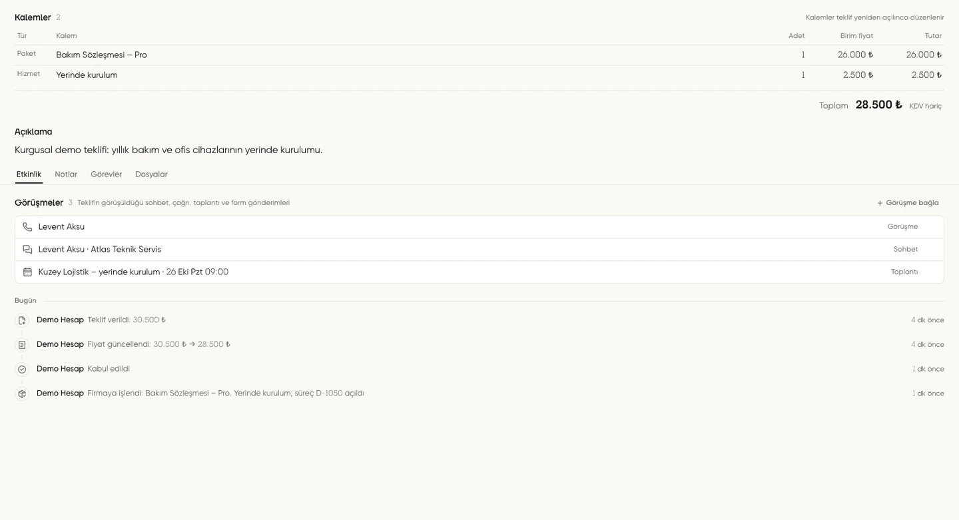Switch to the Etkinlik tab
Image resolution: width=959 pixels, height=520 pixels.
click(x=29, y=174)
